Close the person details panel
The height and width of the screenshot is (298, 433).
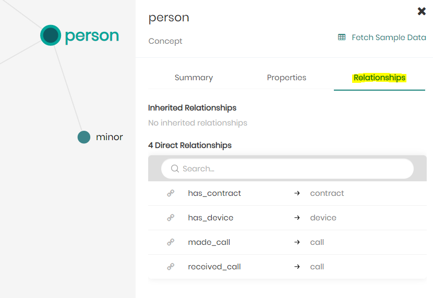click(x=422, y=11)
